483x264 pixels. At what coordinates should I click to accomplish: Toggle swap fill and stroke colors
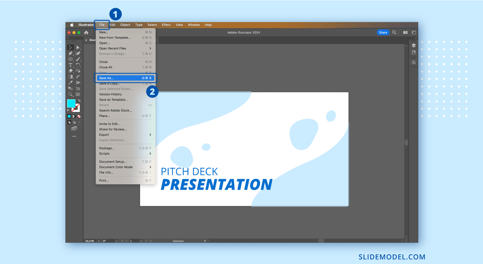coord(79,101)
